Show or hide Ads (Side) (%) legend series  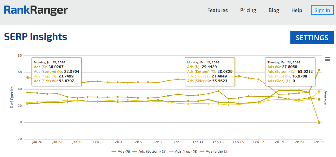[x=217, y=151]
